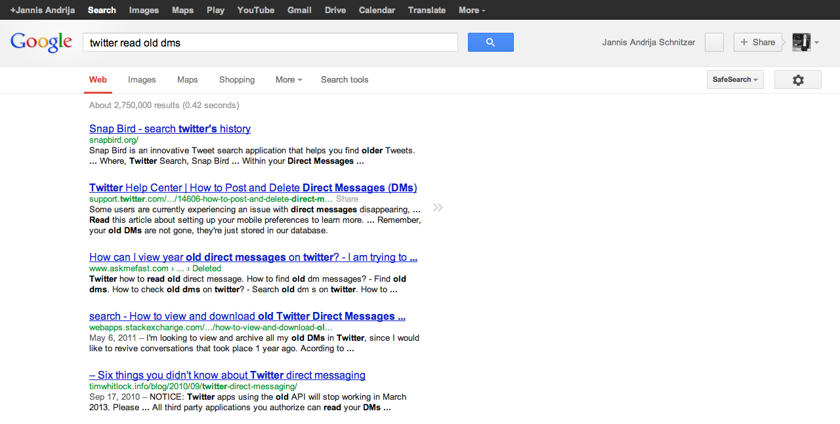Open Calendar in the top bar

[x=377, y=10]
